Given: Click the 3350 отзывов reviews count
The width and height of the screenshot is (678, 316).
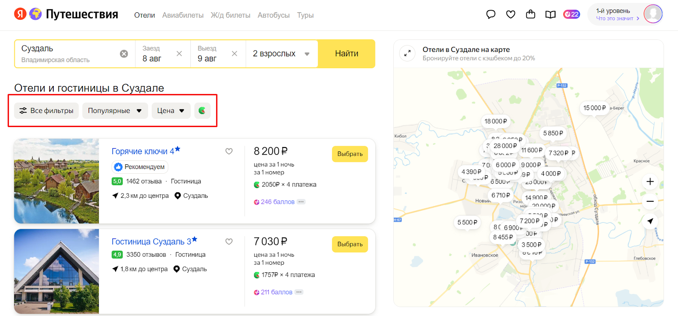Looking at the screenshot, I should 146,255.
